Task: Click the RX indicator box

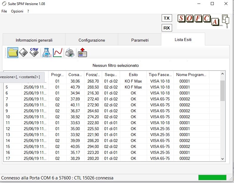Action: (167, 28)
